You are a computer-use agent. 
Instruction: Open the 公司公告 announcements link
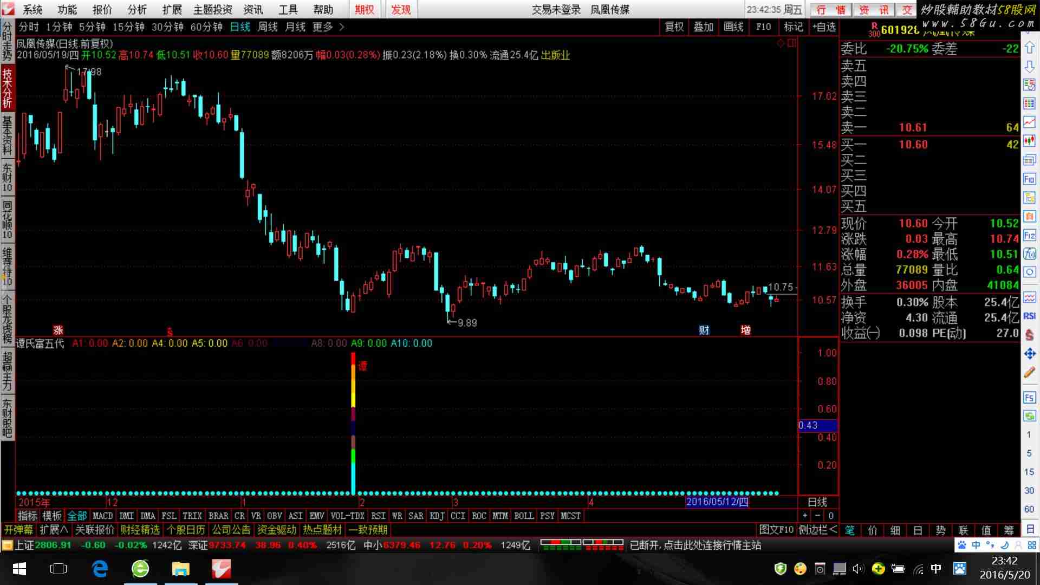click(x=231, y=530)
